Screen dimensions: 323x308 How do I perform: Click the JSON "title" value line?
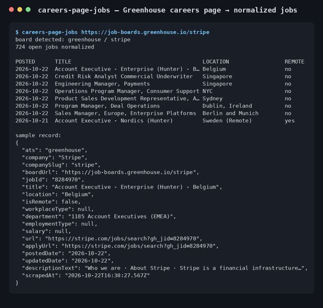coord(122,187)
